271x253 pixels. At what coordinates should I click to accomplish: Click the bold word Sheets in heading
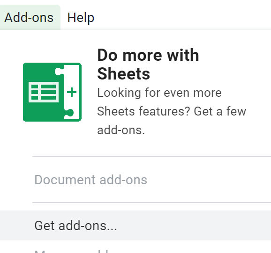(124, 74)
